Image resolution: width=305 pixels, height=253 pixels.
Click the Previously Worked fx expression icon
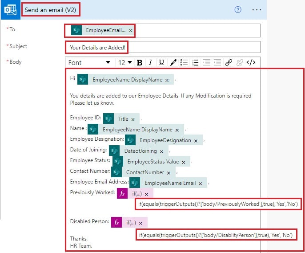click(x=122, y=193)
